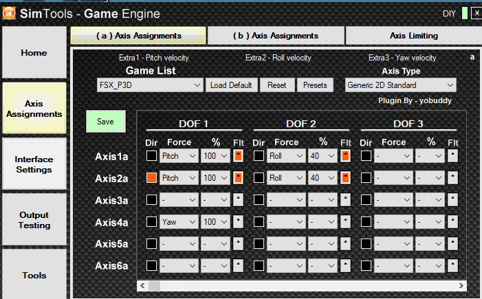Open the Home section
Screen dimensions: 482x299
34,52
